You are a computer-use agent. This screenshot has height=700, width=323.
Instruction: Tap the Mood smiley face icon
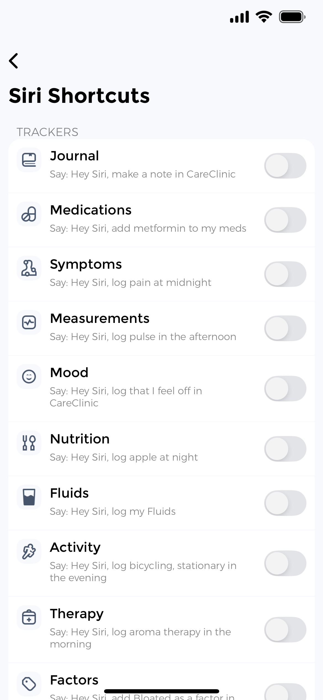pyautogui.click(x=29, y=377)
